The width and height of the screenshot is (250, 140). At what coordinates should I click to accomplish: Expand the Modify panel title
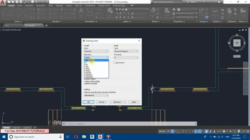56,21
